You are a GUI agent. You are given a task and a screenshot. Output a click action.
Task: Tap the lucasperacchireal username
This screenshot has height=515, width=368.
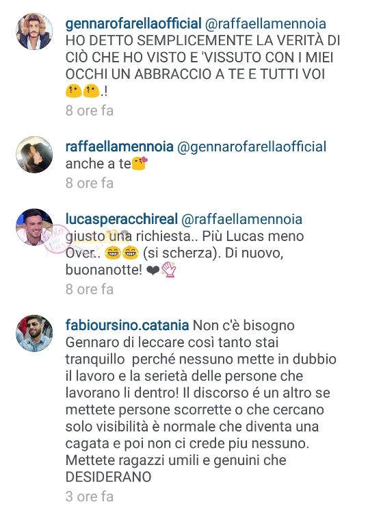pos(122,219)
